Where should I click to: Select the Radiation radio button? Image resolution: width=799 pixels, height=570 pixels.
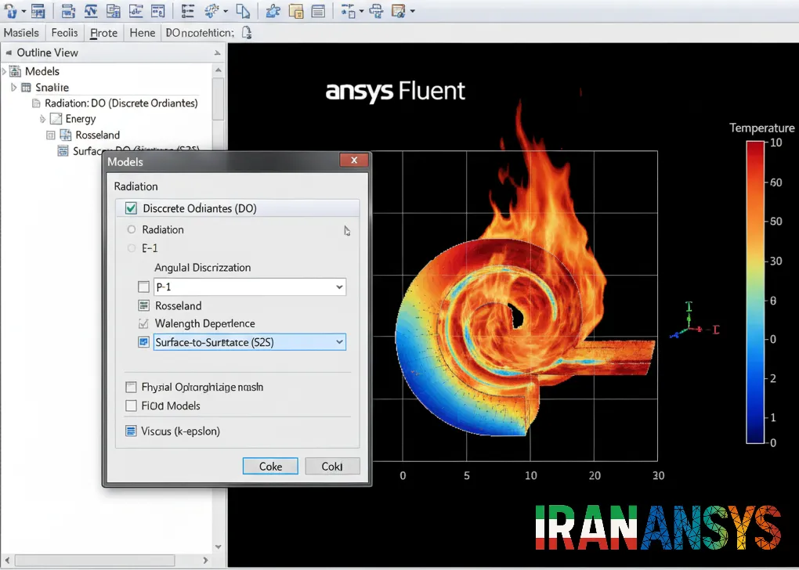(x=132, y=229)
